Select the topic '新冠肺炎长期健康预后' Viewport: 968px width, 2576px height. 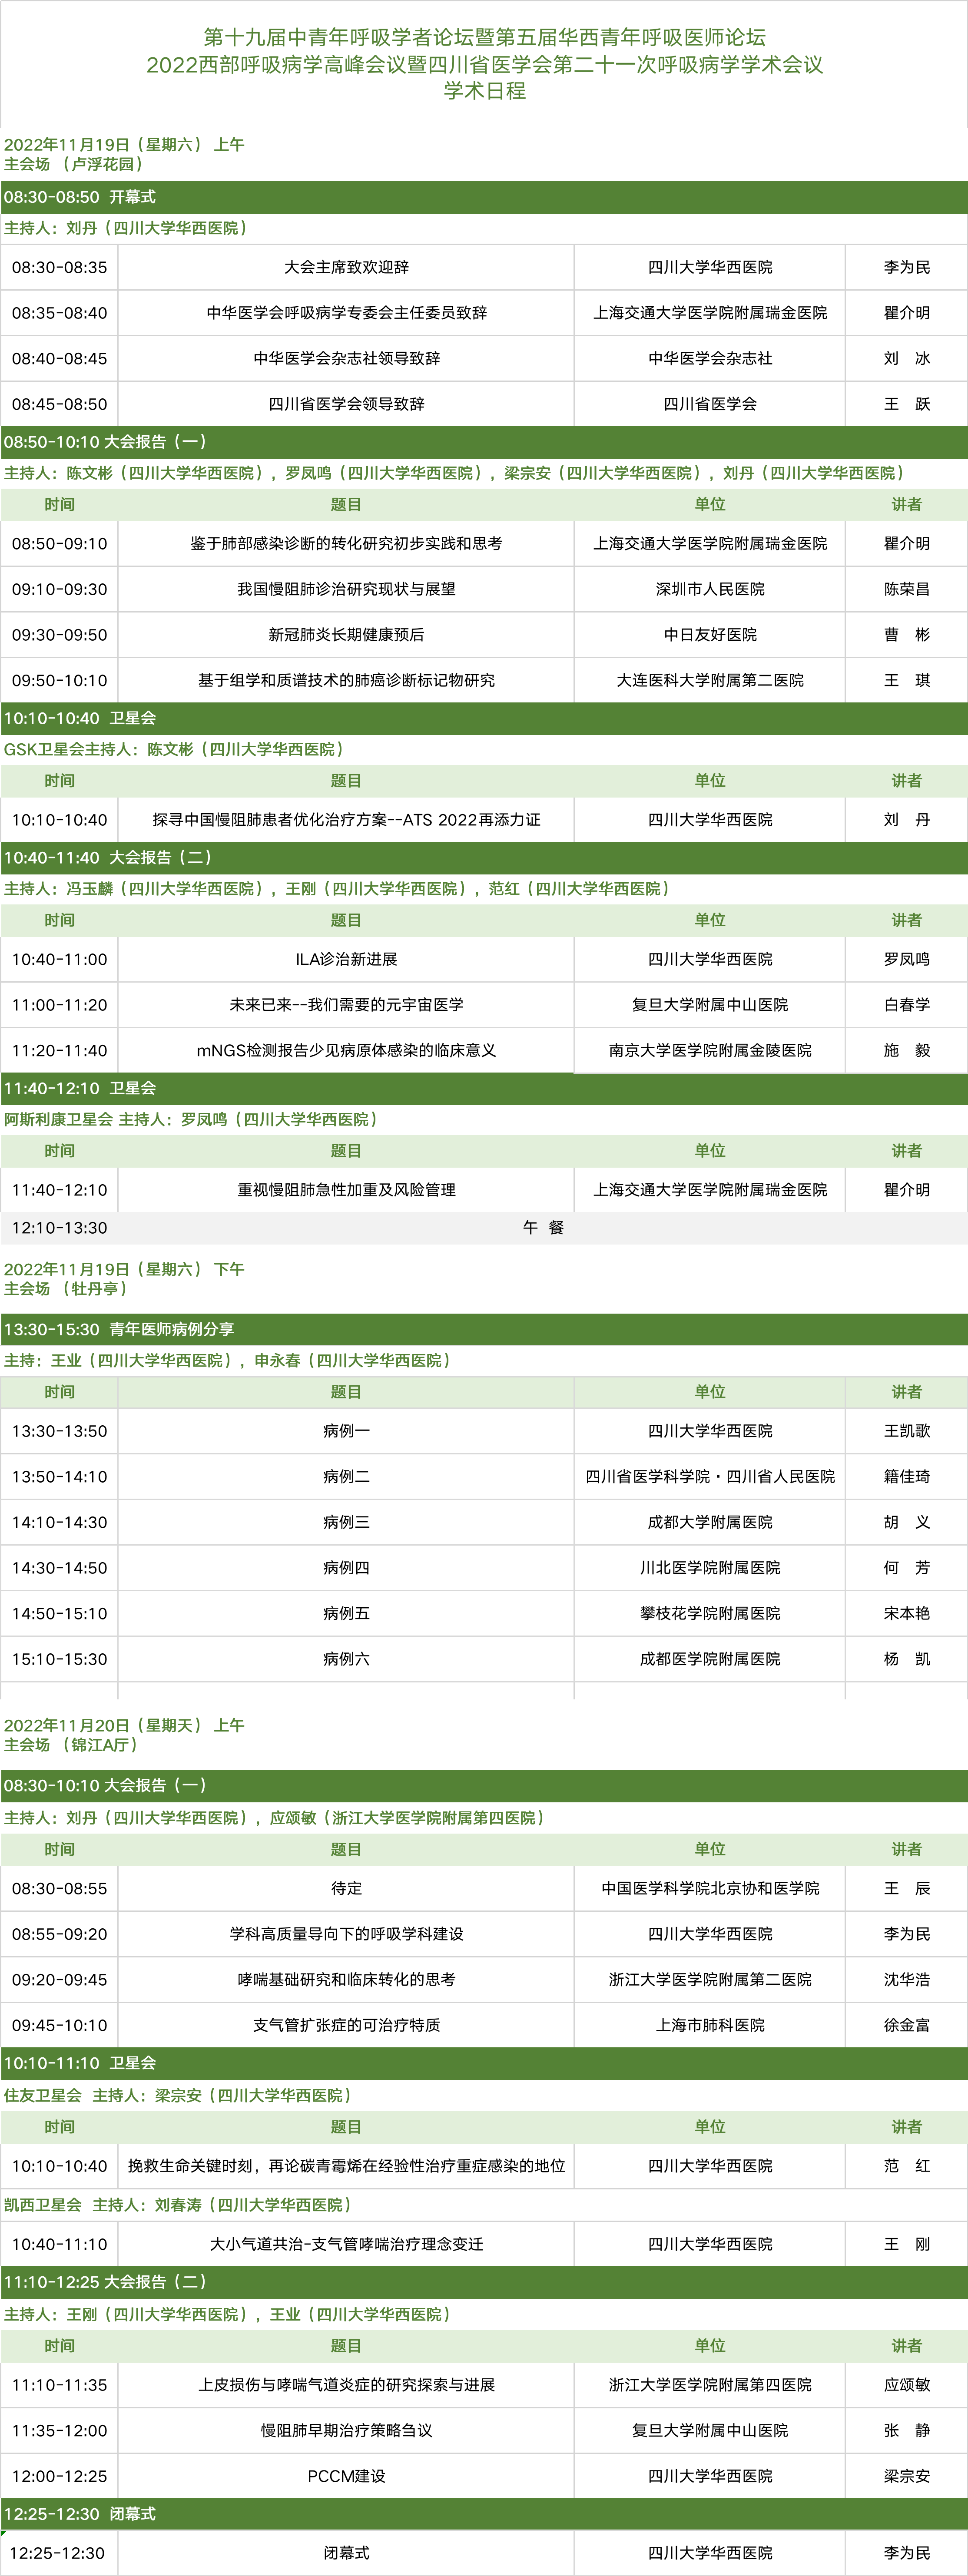point(346,635)
